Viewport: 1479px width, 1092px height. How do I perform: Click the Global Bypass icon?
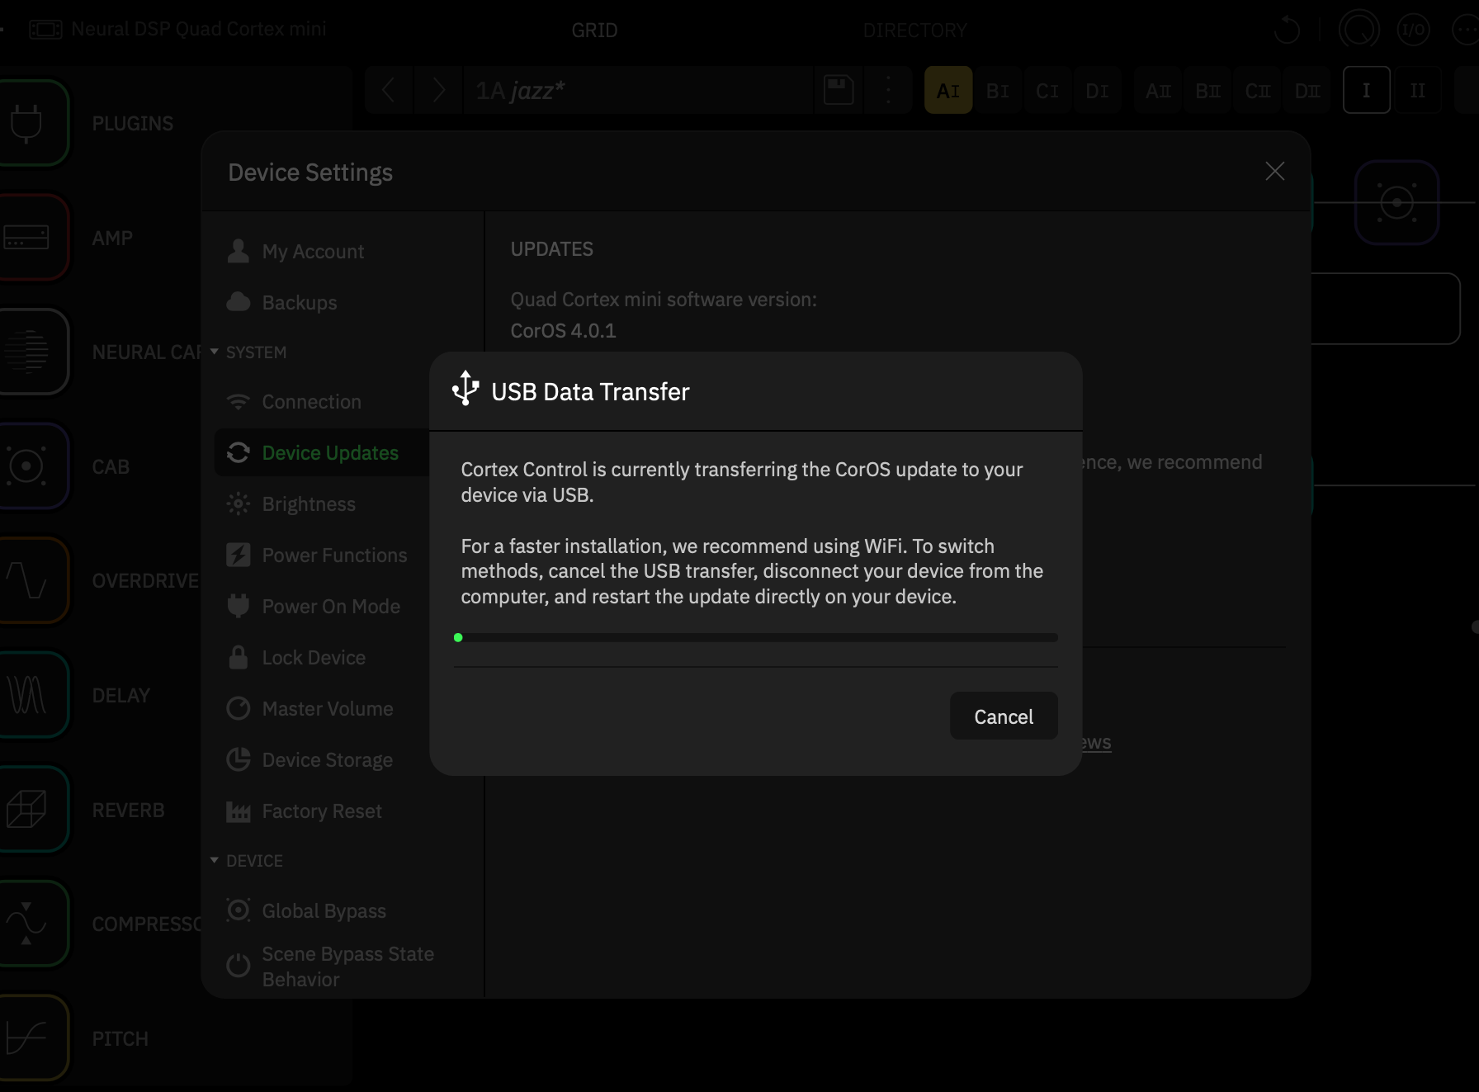239,910
